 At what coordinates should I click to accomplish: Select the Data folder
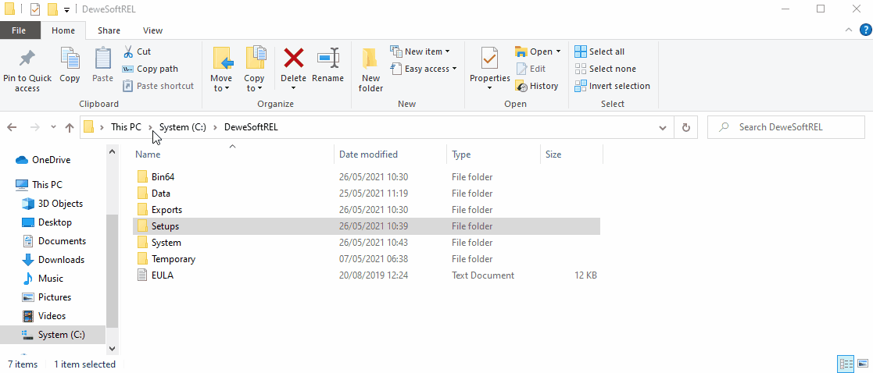tap(367, 194)
